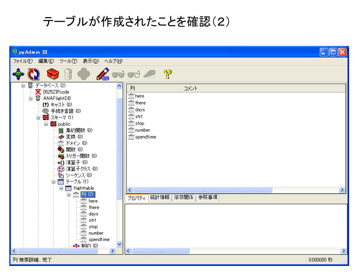Image resolution: width=364 pixels, height=273 pixels.
Task: Click tree panel horizontal scroll right arrow
Action: 112,251
